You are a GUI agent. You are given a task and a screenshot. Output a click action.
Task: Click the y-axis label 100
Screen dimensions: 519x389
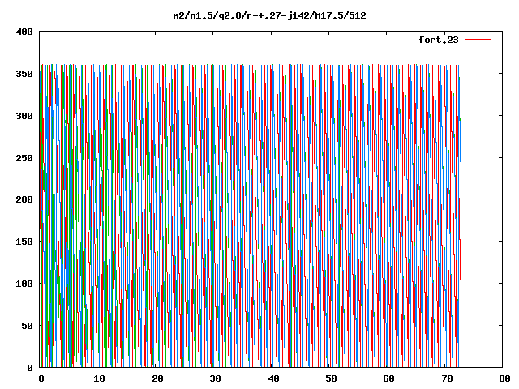click(x=24, y=284)
